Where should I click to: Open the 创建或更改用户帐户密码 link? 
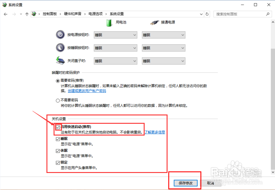click(88, 91)
